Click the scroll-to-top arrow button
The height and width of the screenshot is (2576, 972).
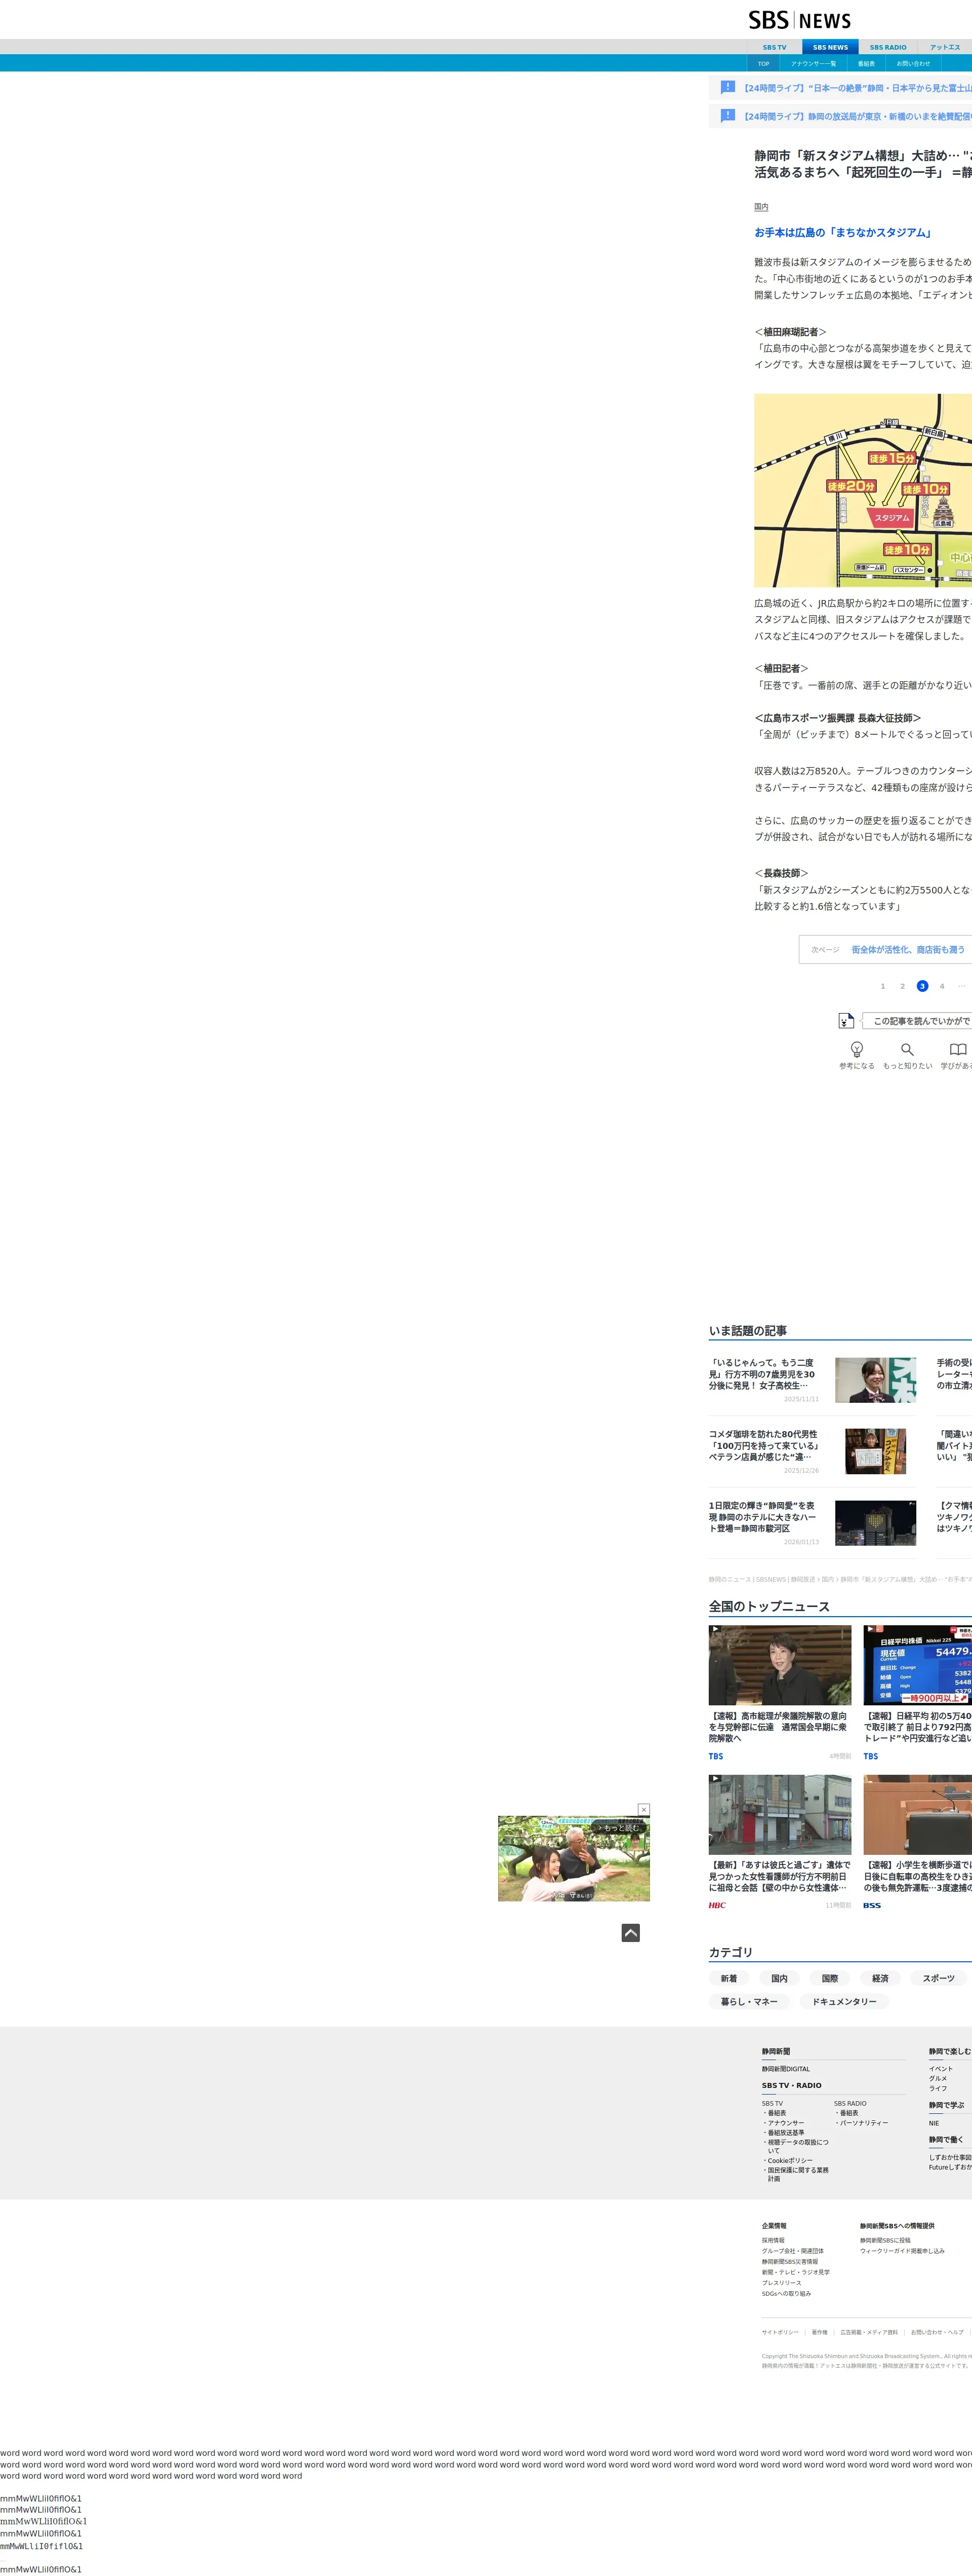click(x=630, y=1932)
